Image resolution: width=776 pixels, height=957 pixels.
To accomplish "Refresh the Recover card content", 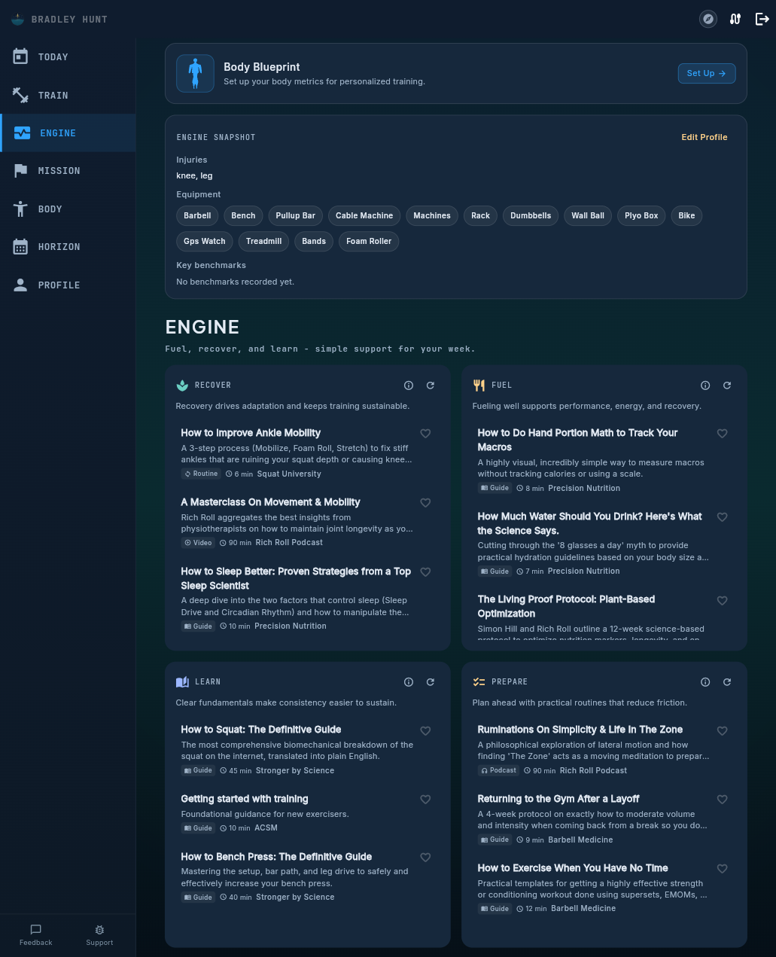I will coord(431,386).
